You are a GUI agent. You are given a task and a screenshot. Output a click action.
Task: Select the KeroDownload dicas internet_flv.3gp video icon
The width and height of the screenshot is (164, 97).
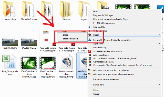click(29, 63)
